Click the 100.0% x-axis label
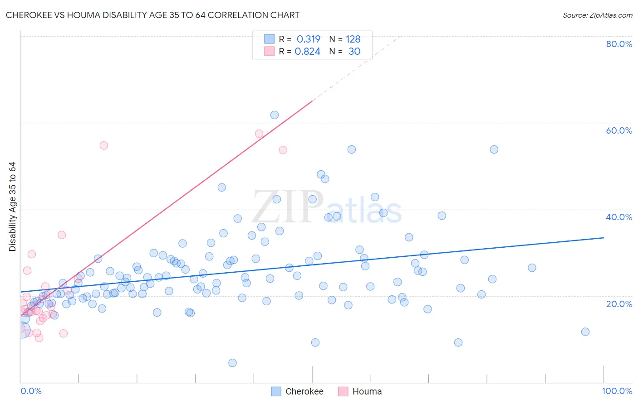 [617, 391]
